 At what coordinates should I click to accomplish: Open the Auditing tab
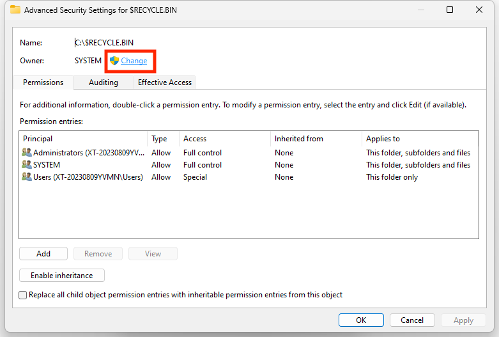104,82
